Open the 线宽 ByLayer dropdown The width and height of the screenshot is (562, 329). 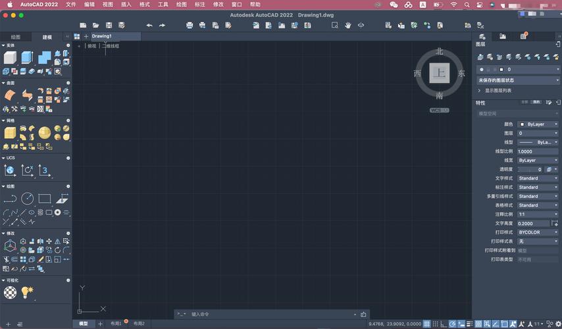[538, 160]
